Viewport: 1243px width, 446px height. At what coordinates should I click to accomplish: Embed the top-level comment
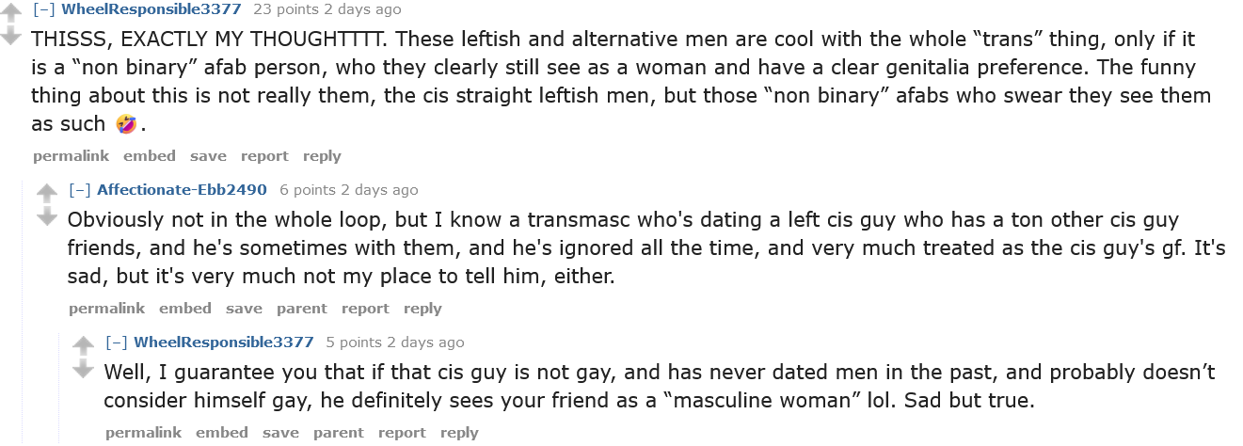coord(149,156)
